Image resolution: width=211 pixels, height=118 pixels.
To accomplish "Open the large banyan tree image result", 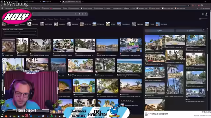I will coord(105,65).
